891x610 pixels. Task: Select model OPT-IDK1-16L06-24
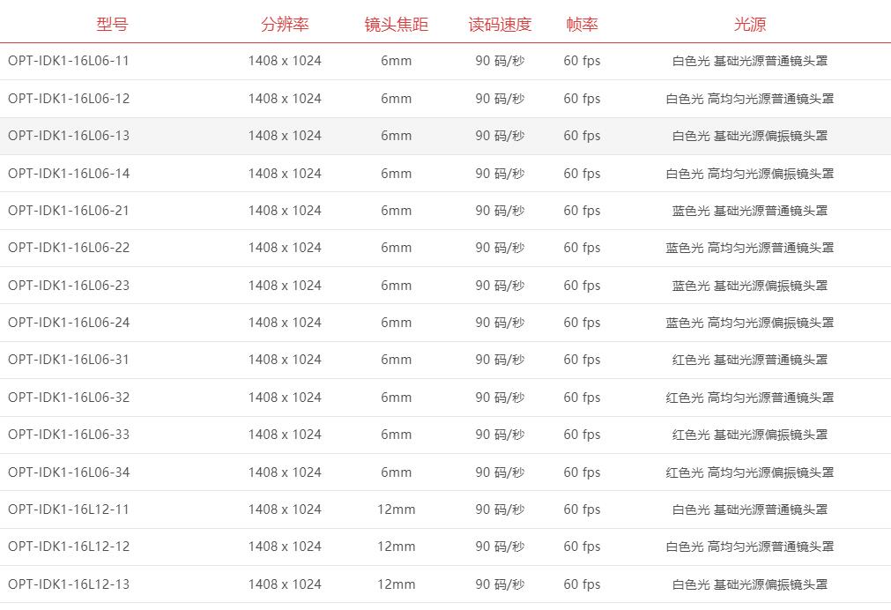pyautogui.click(x=69, y=323)
